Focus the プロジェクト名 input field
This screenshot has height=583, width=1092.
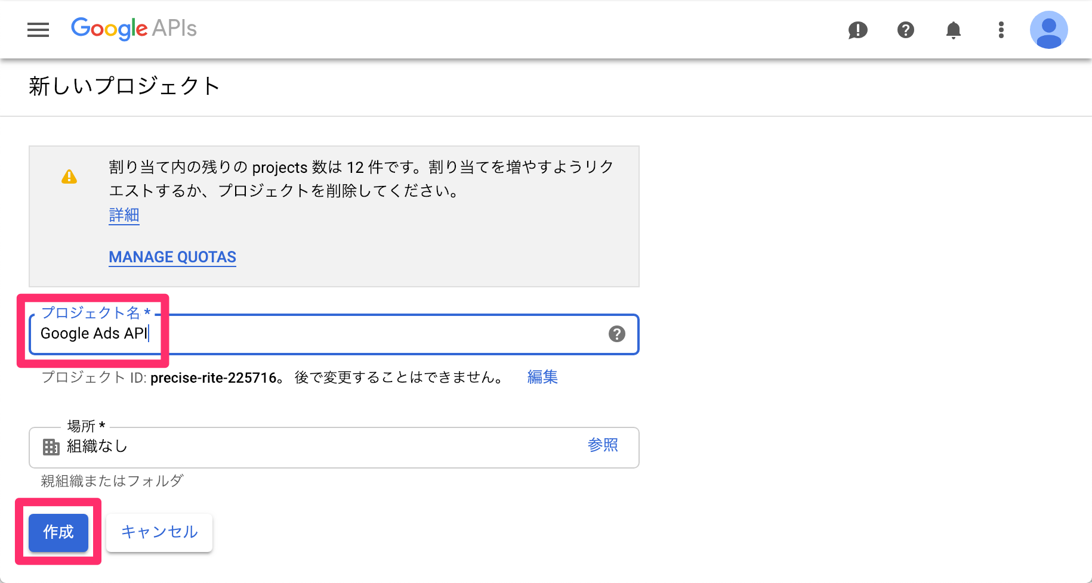pos(334,334)
